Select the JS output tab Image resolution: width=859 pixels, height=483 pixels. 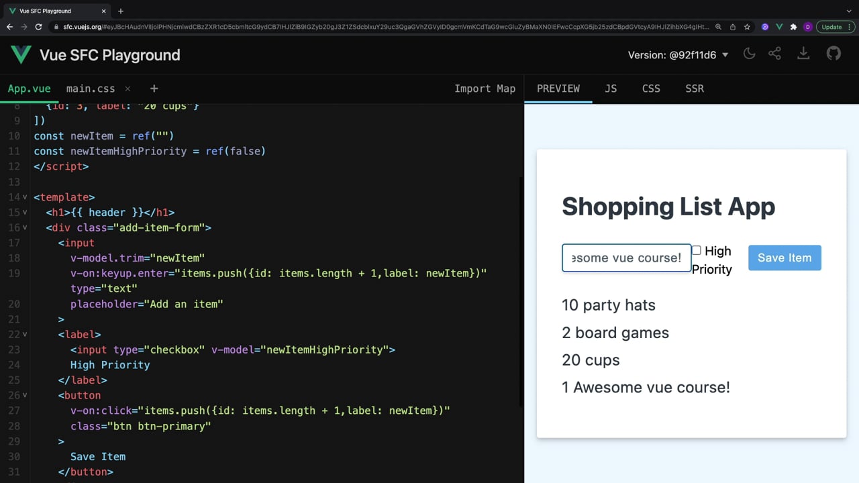pyautogui.click(x=611, y=89)
